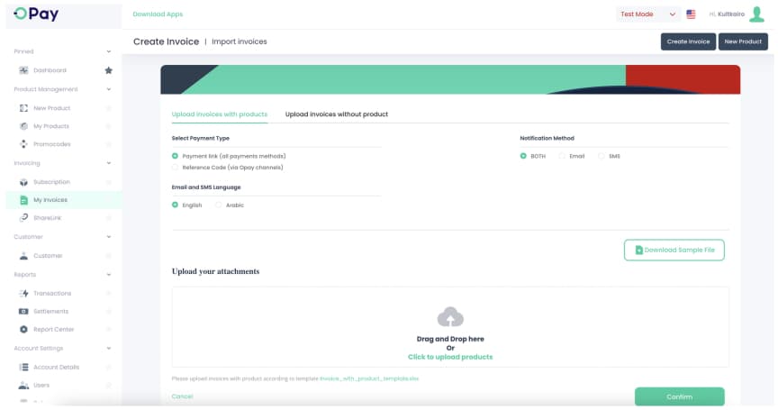Switch to Upload invoices without product tab
778x410 pixels.
[337, 114]
